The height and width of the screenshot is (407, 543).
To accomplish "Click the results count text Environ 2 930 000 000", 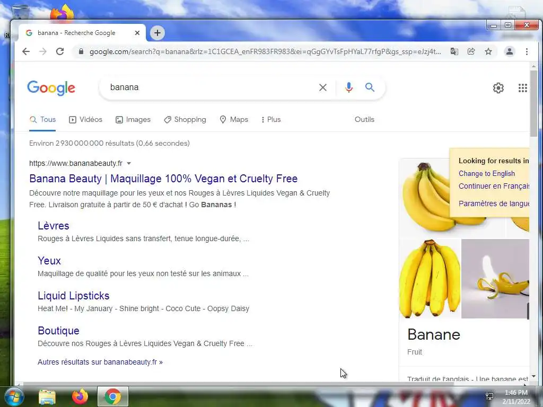I will pos(109,143).
